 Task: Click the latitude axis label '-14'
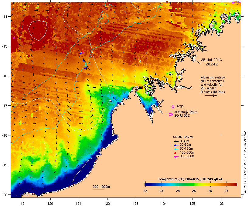(x=5, y=16)
